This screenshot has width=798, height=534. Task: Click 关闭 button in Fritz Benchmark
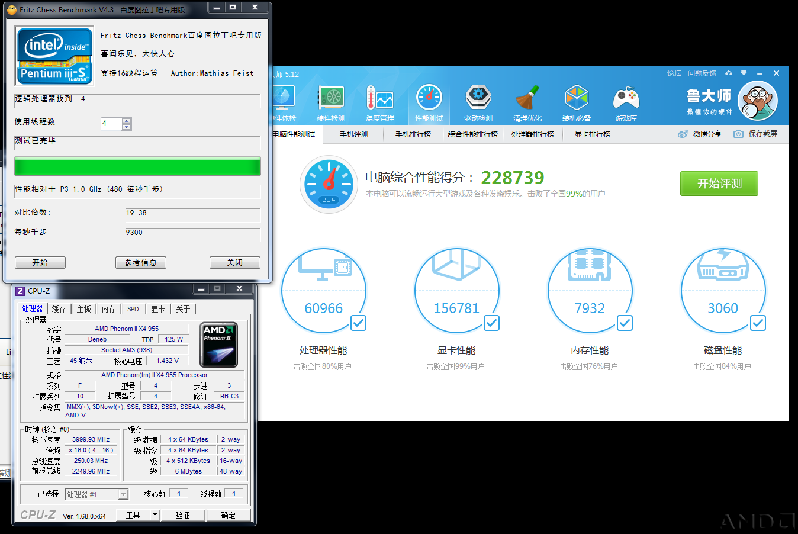pyautogui.click(x=235, y=262)
